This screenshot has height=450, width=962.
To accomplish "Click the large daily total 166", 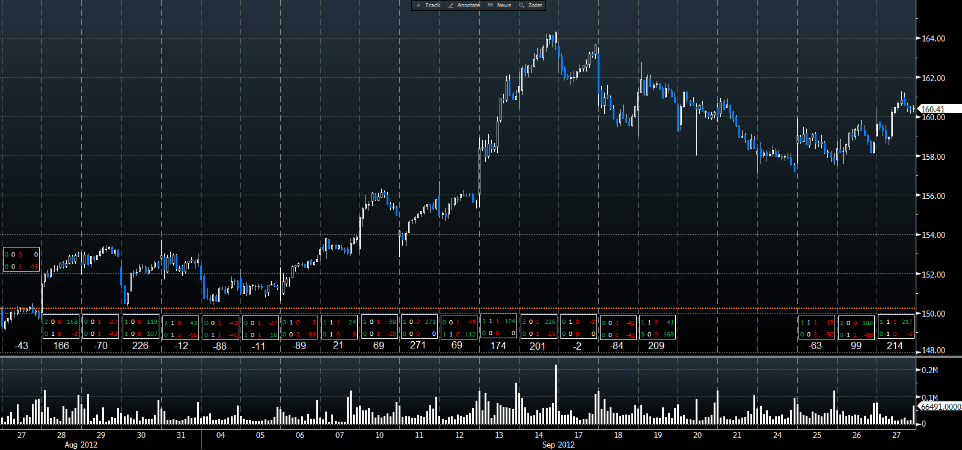I will click(61, 345).
